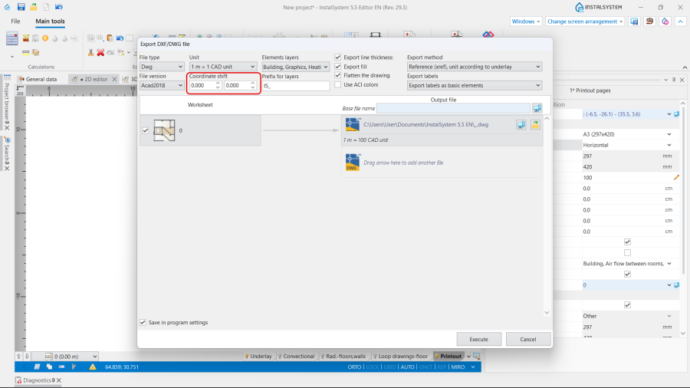The width and height of the screenshot is (690, 388).
Task: Toggle the Flatten the drawing checkbox
Action: pos(337,75)
